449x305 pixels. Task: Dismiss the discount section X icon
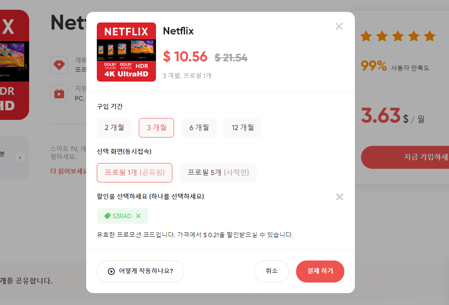click(339, 197)
